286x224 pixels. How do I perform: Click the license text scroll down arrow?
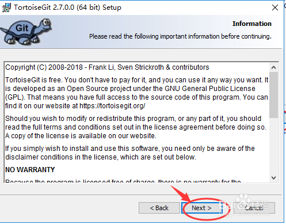point(274,178)
